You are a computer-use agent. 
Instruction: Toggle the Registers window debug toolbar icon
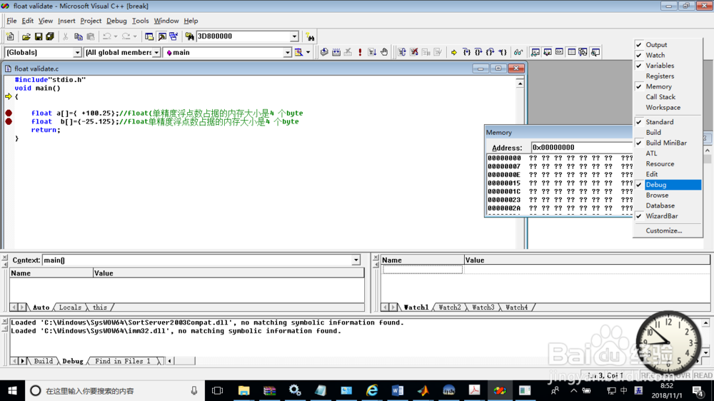pos(559,52)
